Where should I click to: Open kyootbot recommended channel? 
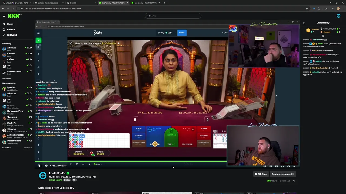pyautogui.click(x=18, y=88)
